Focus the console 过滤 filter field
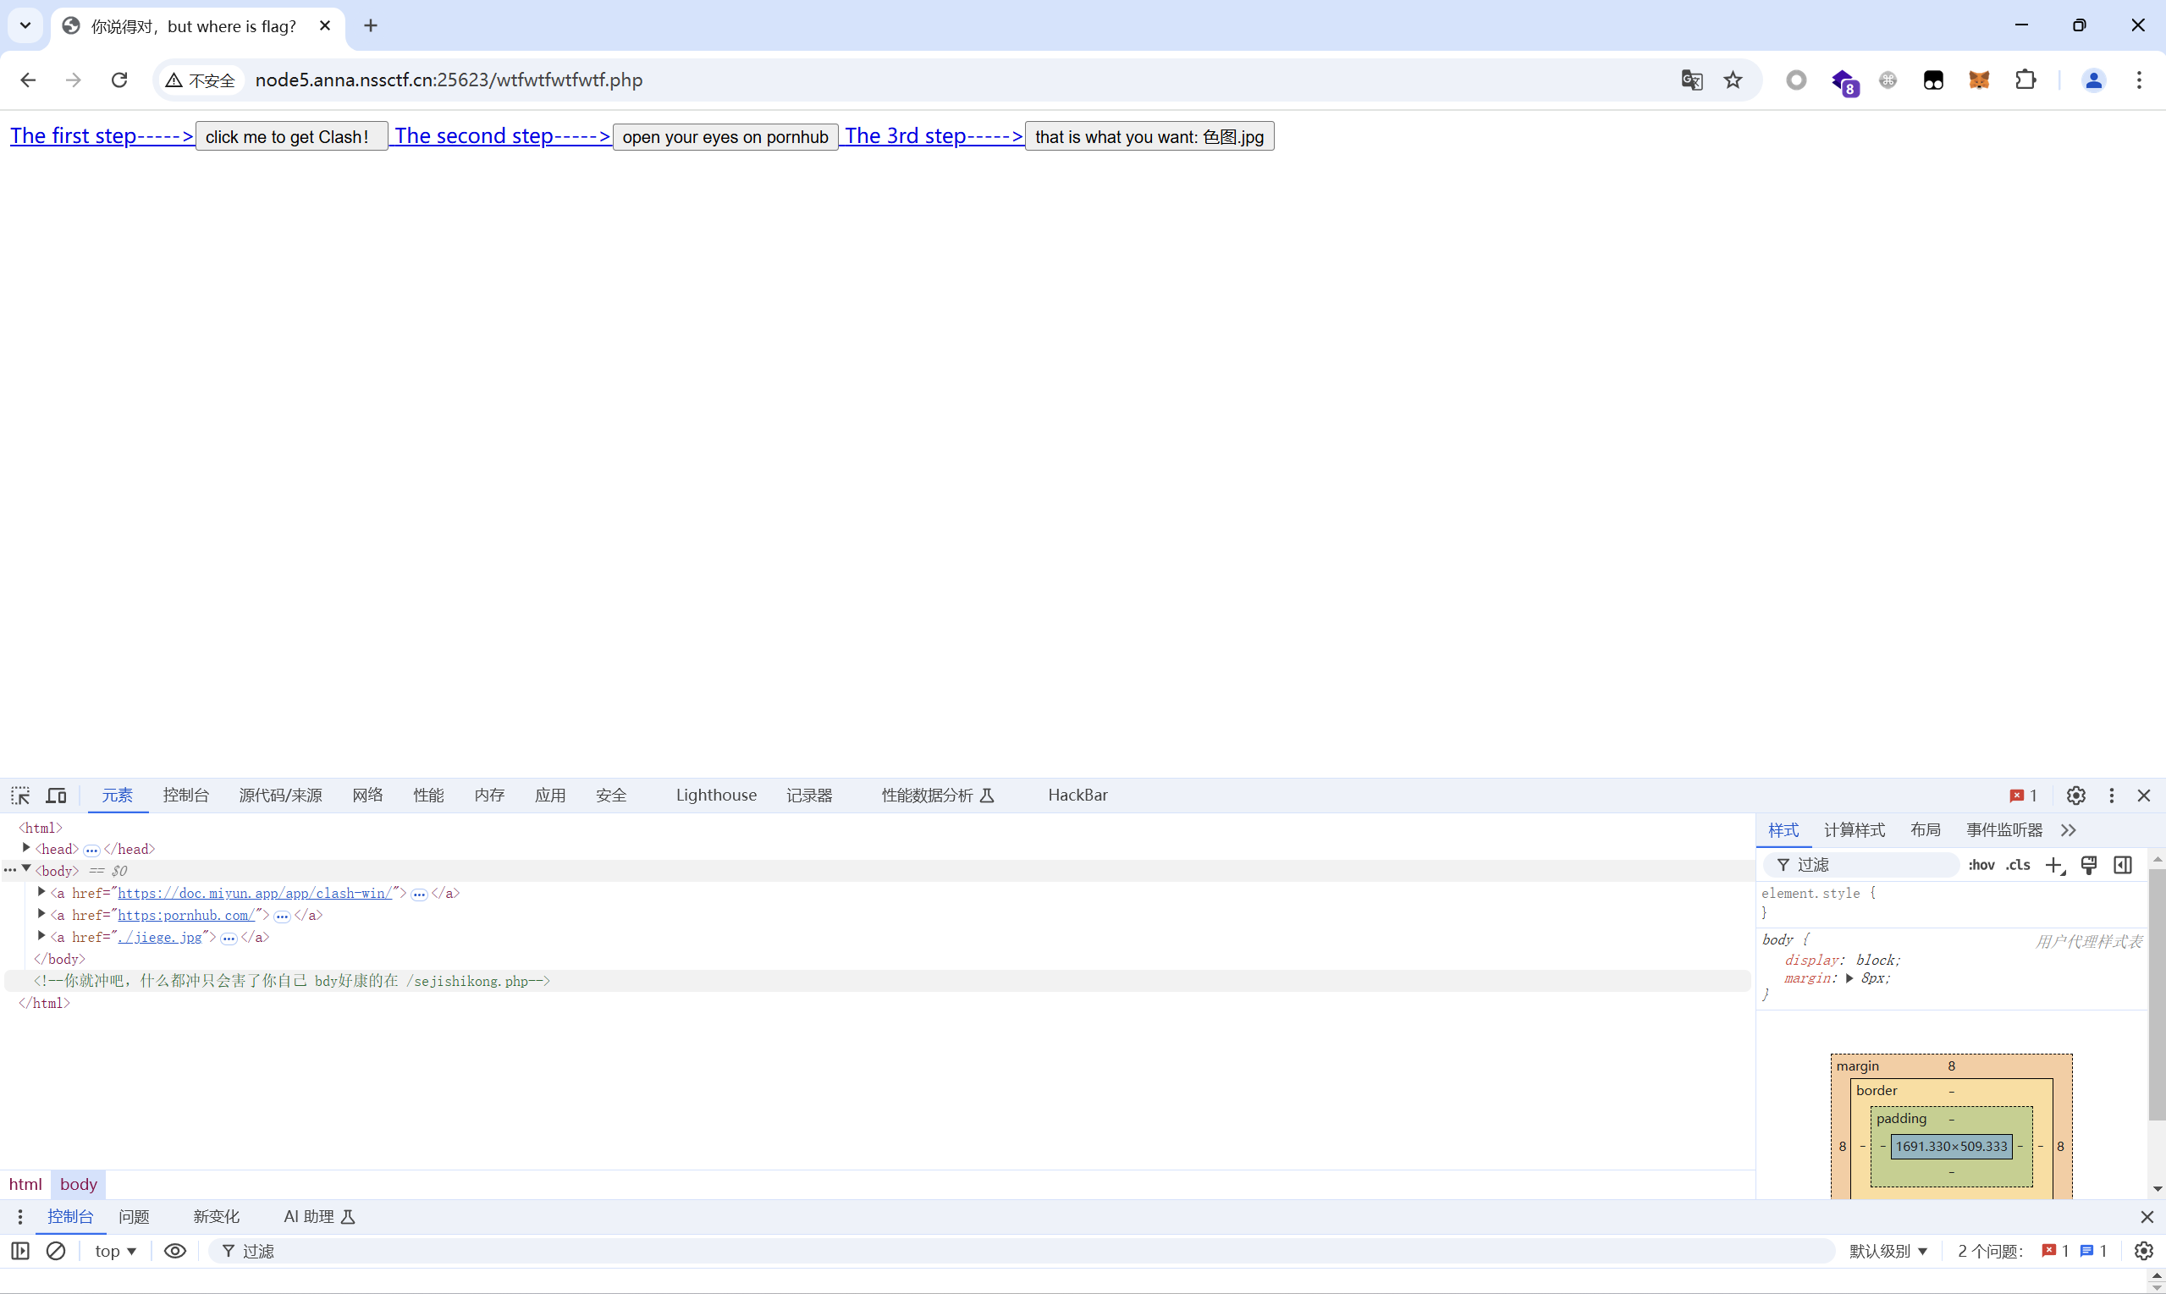This screenshot has width=2166, height=1294. (x=1021, y=1252)
